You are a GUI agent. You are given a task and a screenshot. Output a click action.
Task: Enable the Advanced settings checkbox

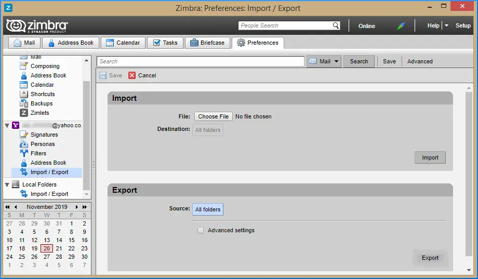[x=200, y=230]
